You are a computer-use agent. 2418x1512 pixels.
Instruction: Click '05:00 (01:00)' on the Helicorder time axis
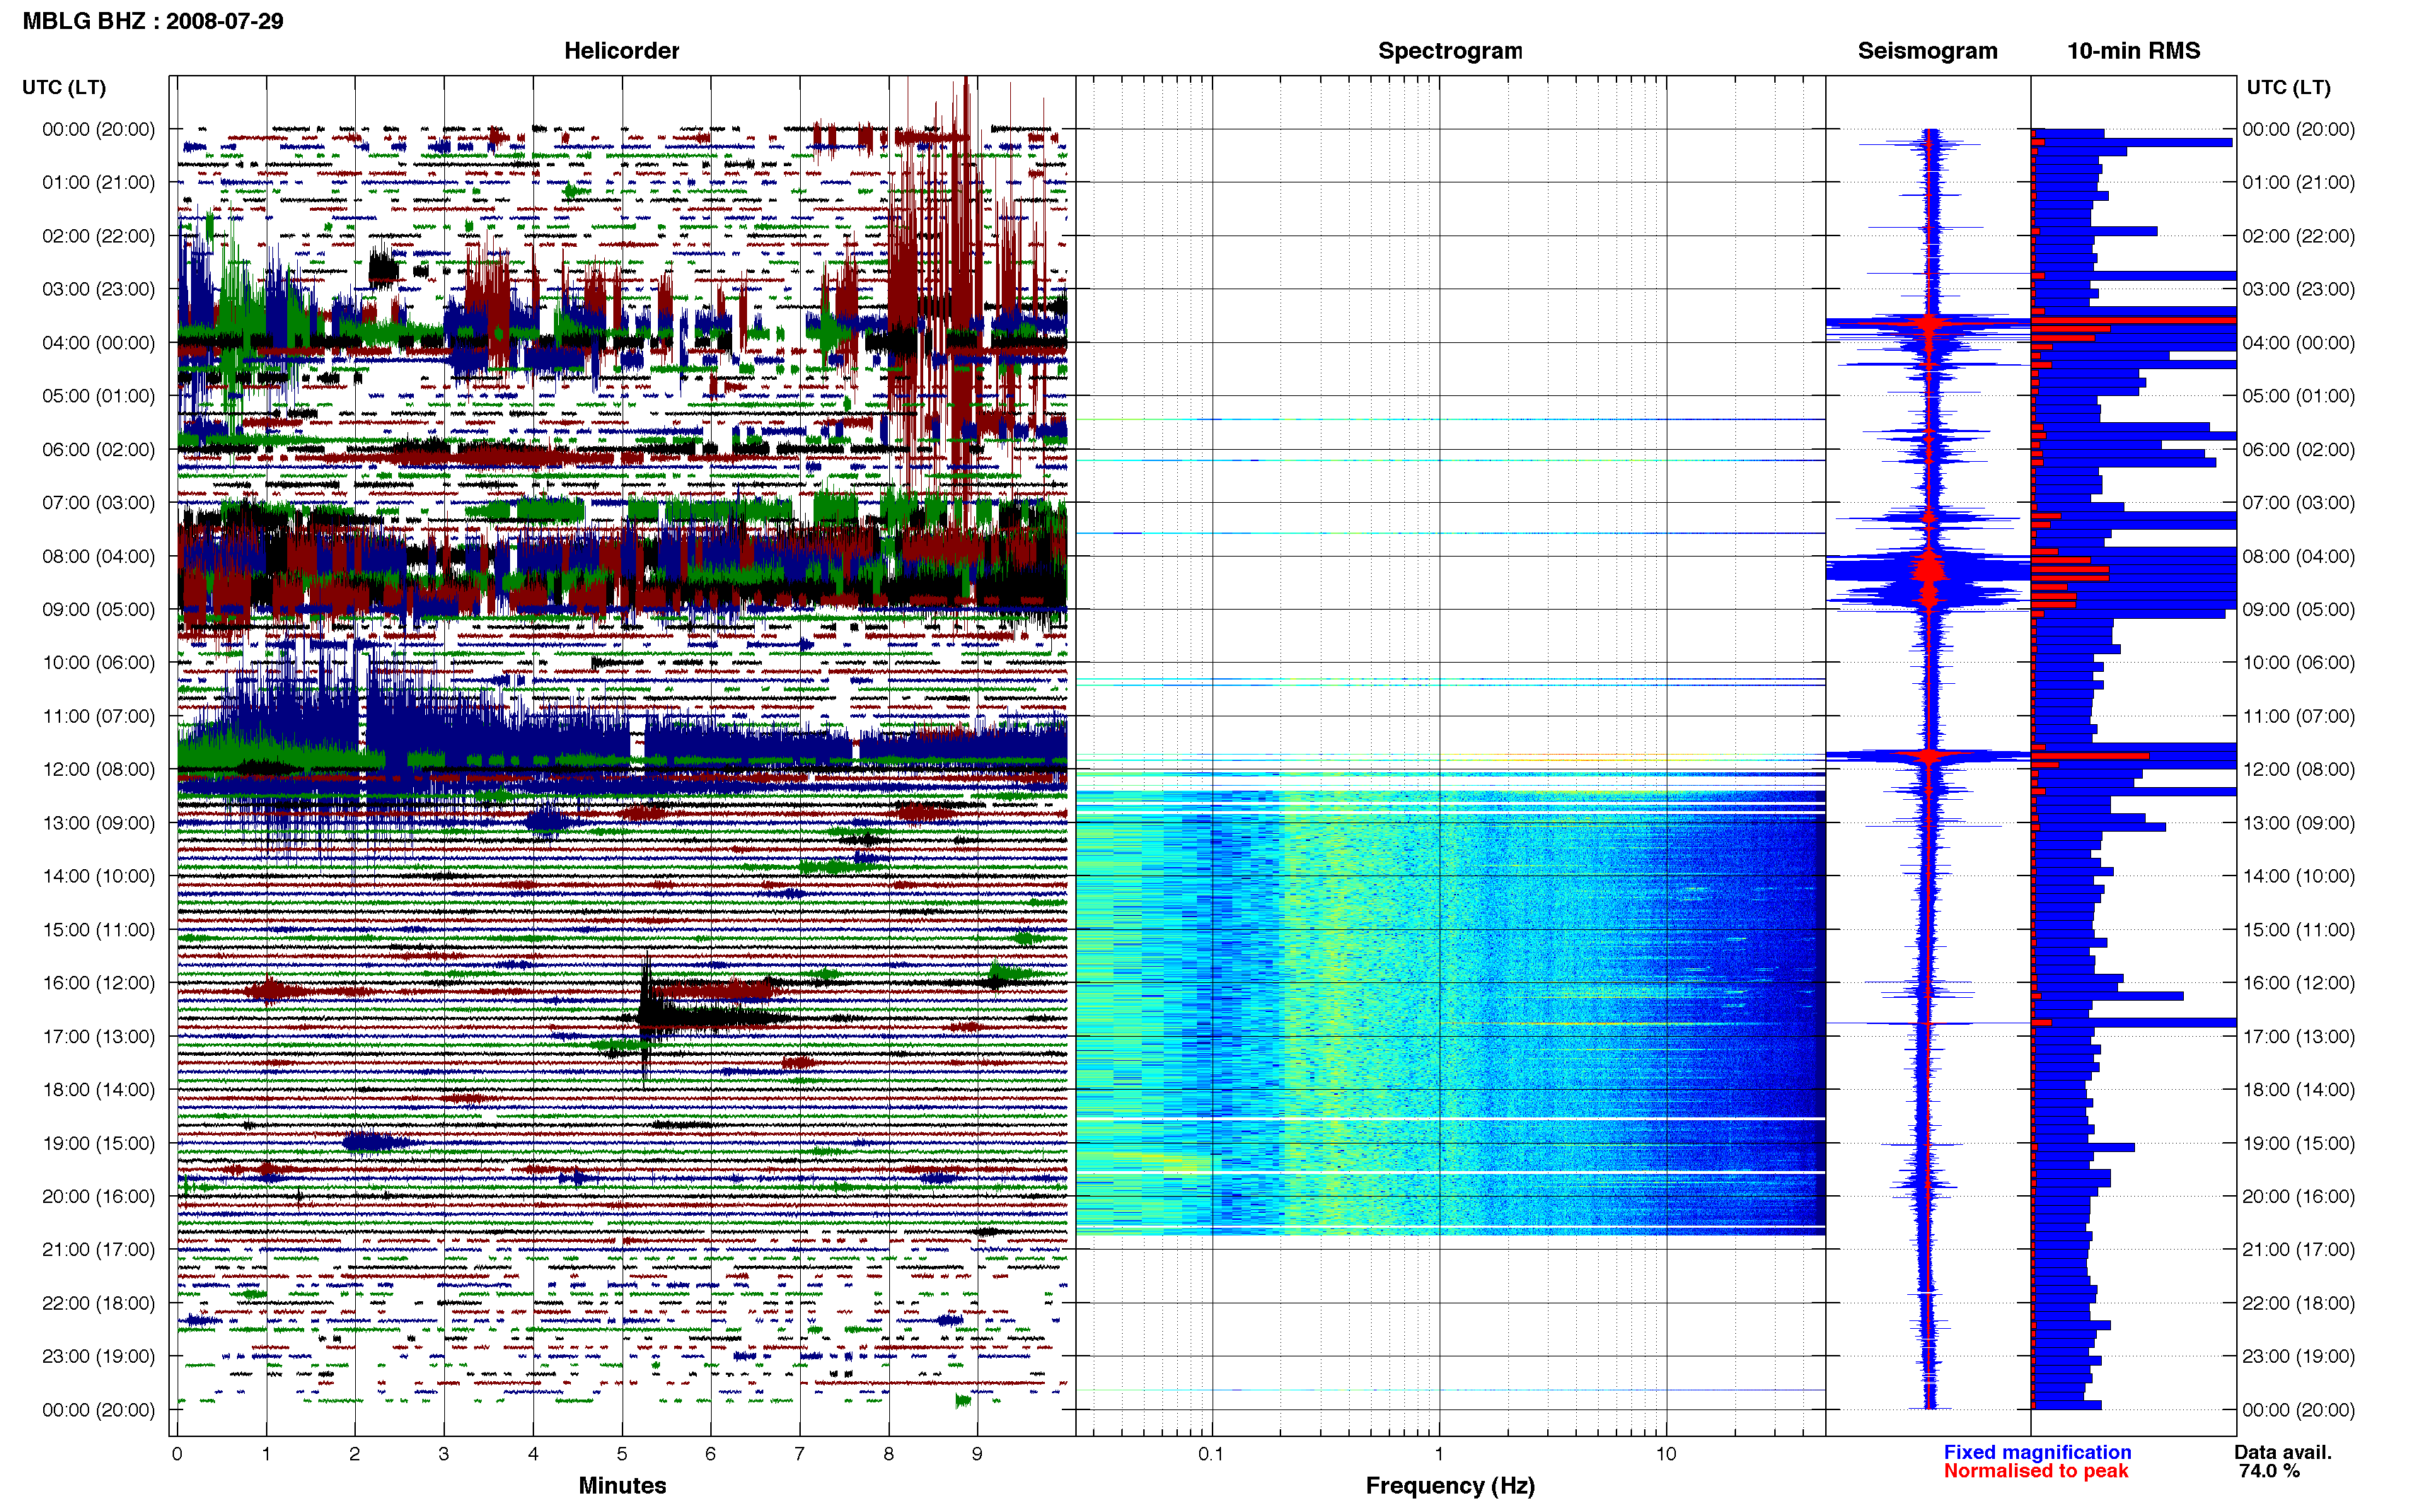tap(99, 396)
